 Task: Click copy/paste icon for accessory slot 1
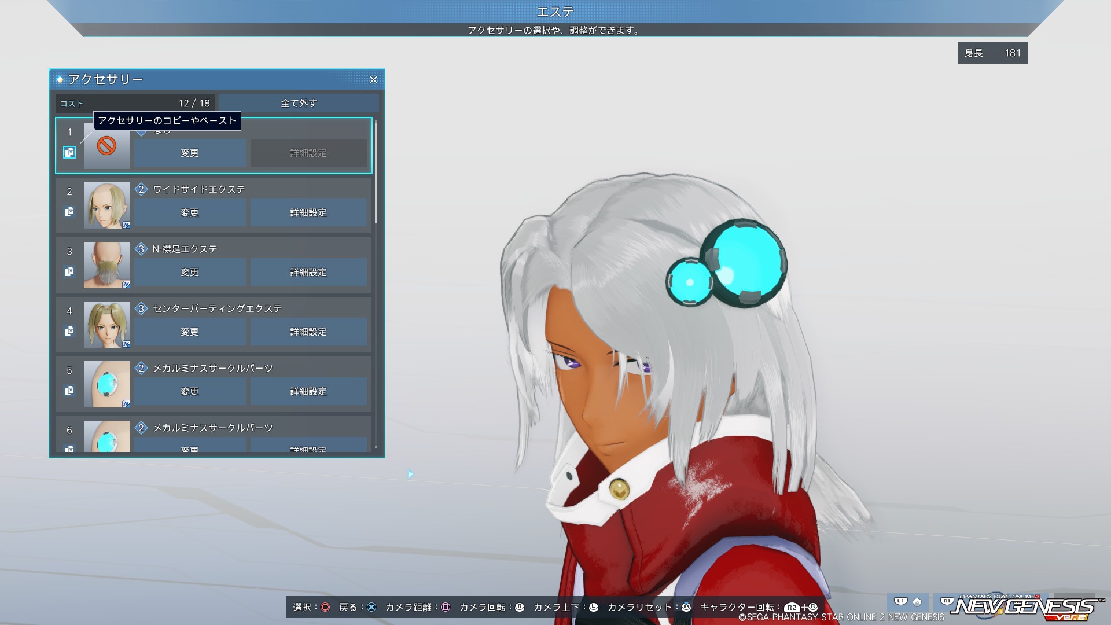coord(69,152)
